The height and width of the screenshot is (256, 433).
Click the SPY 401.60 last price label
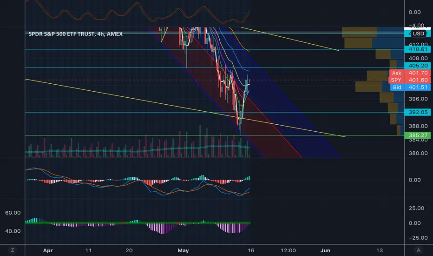tap(410, 80)
